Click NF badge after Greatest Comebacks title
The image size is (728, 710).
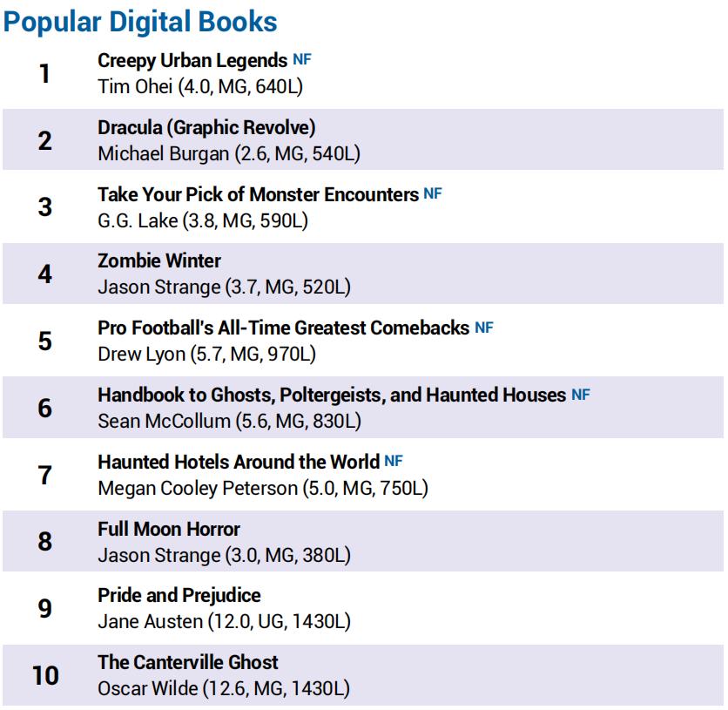coord(484,328)
